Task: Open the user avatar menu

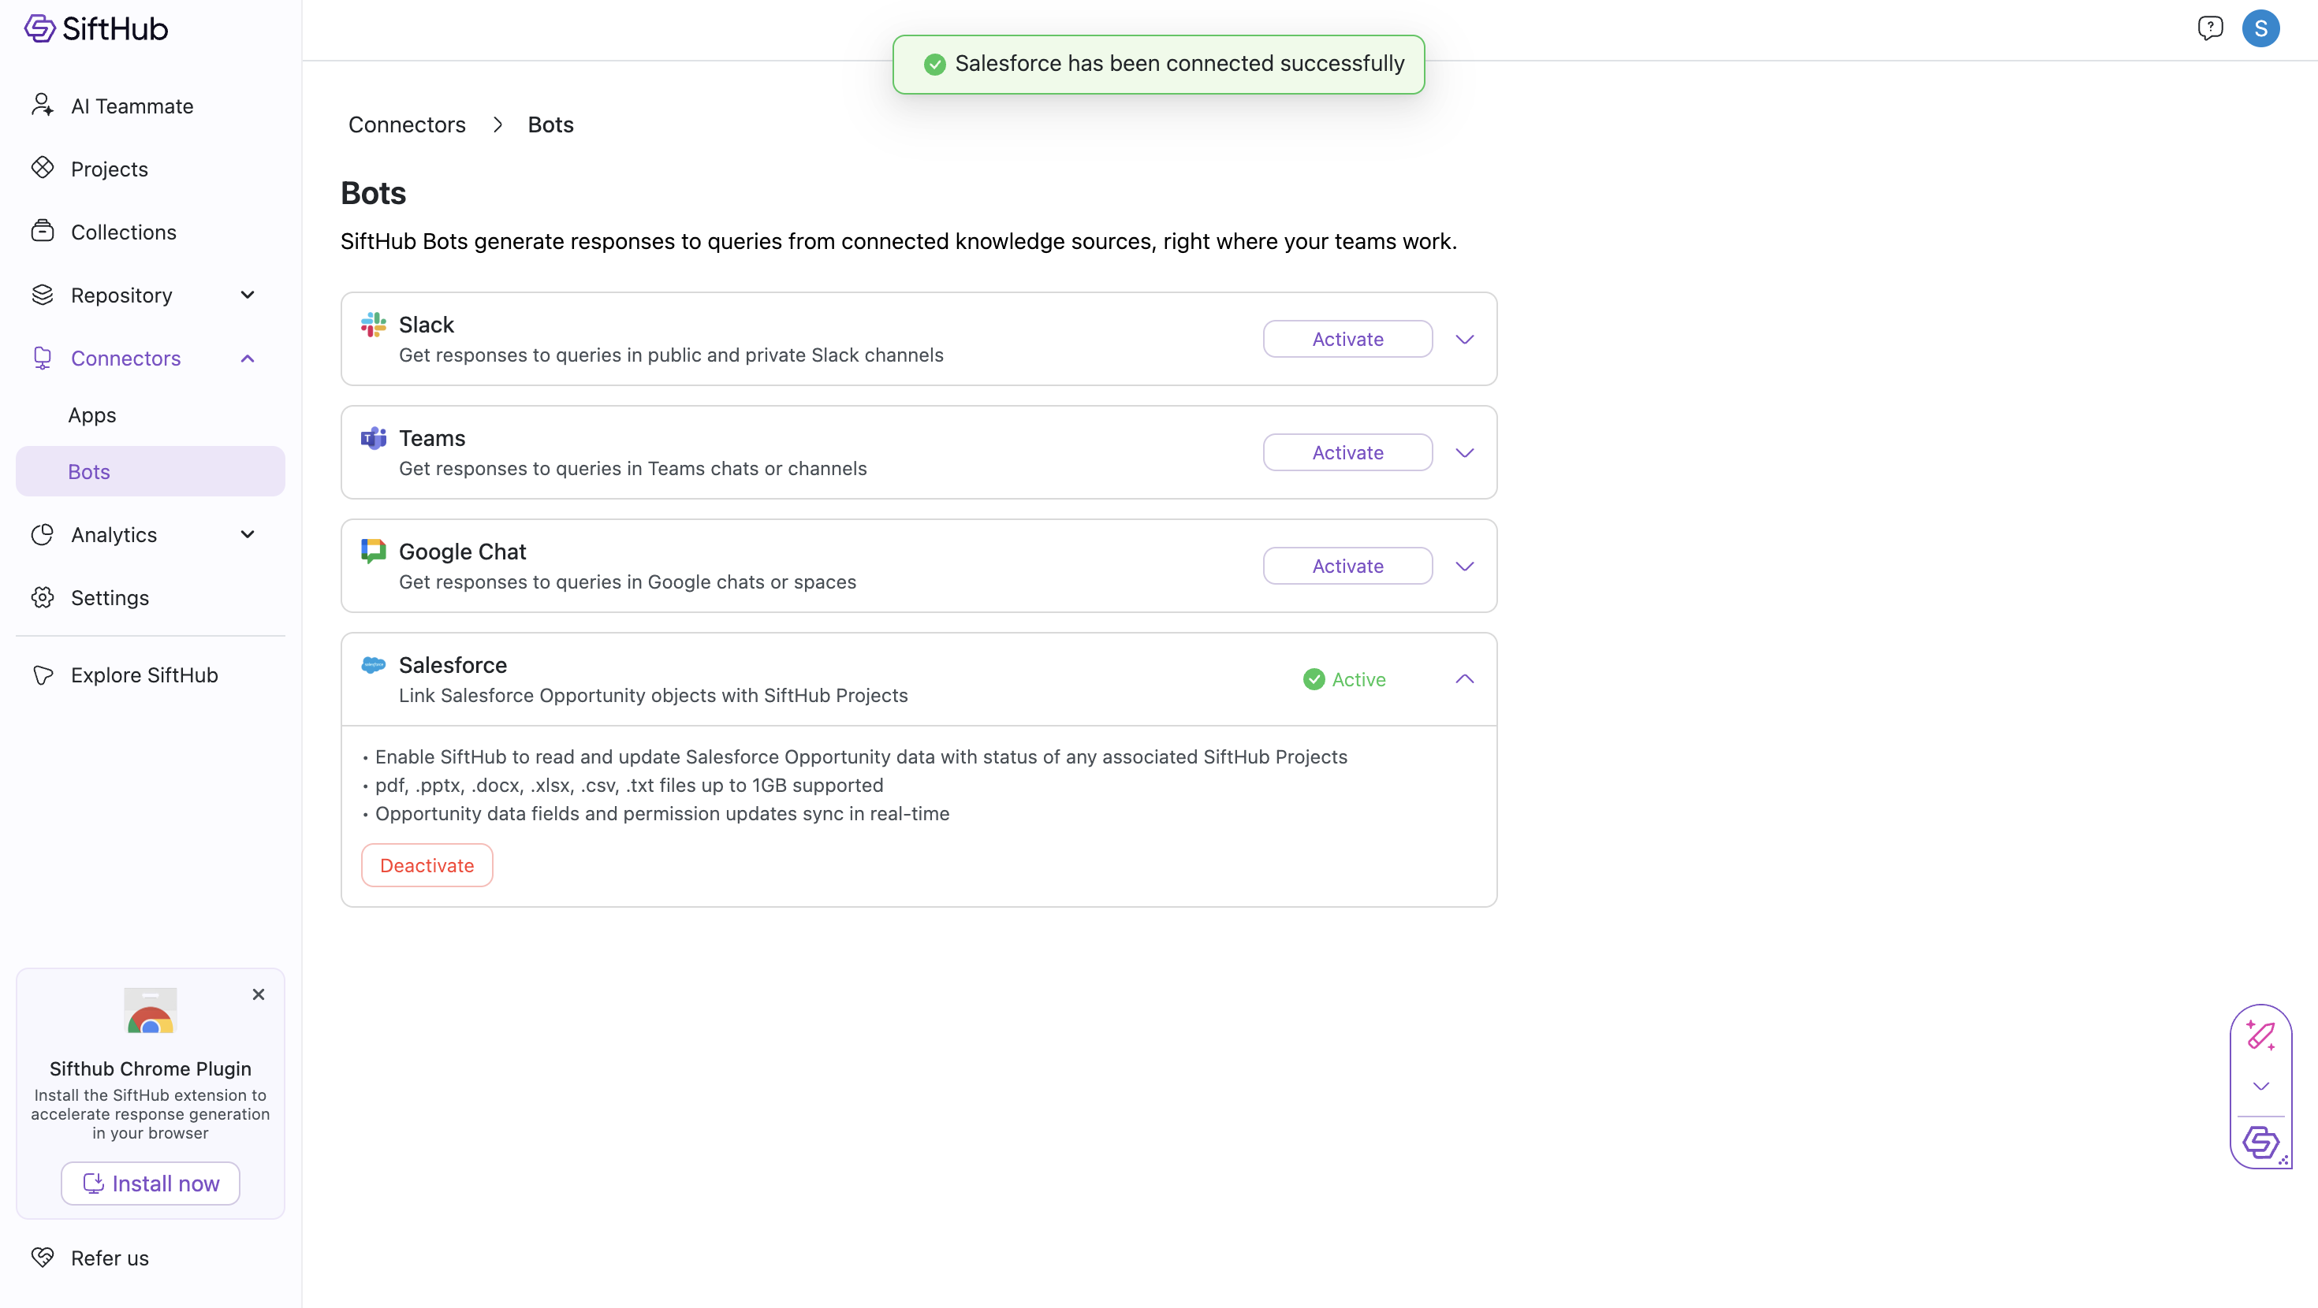Action: click(x=2260, y=28)
